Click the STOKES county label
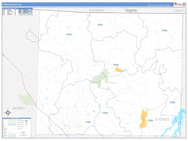The image size is (188, 141). (162, 120)
